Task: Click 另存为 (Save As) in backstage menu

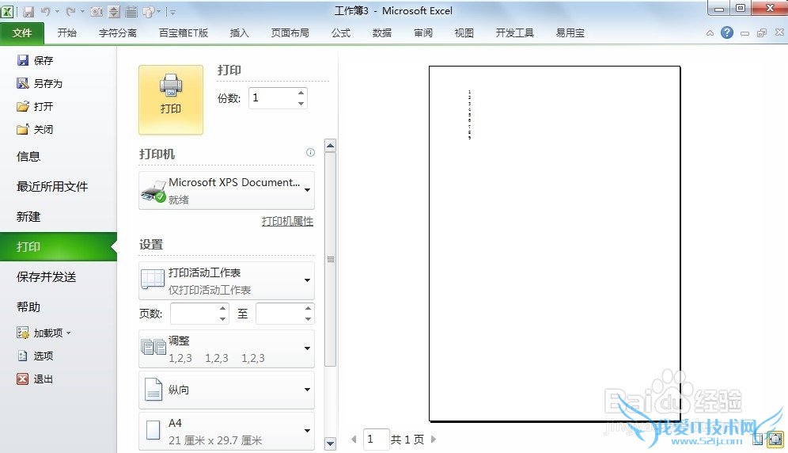Action: click(x=40, y=84)
